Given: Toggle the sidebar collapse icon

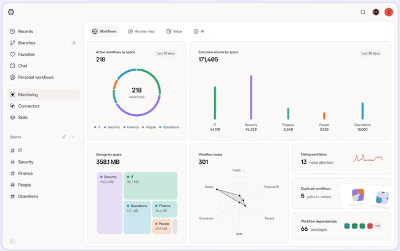Looking at the screenshot, I should point(12,242).
